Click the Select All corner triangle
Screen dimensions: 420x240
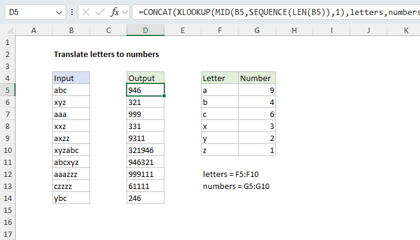(x=10, y=30)
